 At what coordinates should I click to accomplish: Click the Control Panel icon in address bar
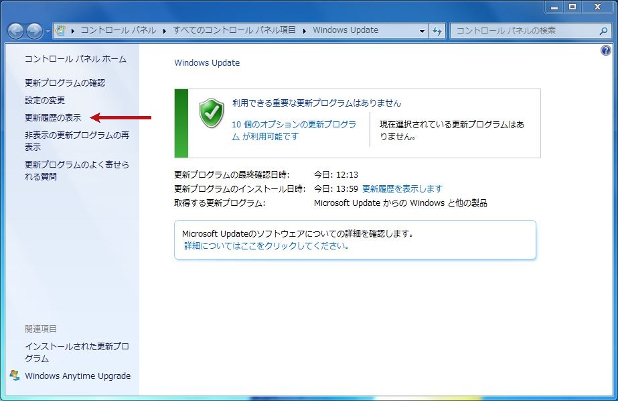pyautogui.click(x=60, y=30)
